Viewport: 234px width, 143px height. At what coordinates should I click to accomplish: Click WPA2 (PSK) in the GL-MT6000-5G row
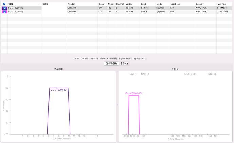(x=201, y=12)
